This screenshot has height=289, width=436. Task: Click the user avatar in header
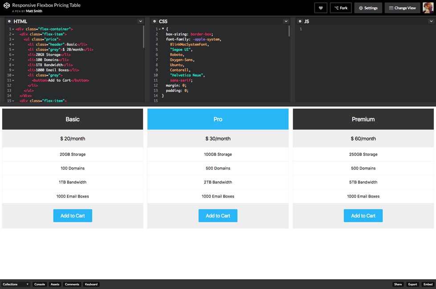[428, 8]
